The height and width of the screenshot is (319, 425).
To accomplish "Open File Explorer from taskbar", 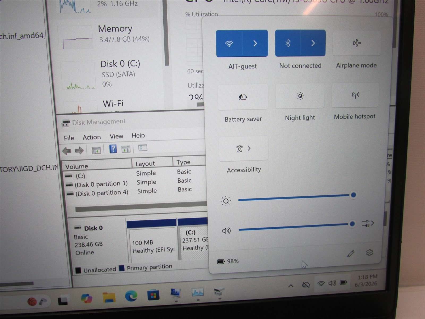I will [109, 297].
